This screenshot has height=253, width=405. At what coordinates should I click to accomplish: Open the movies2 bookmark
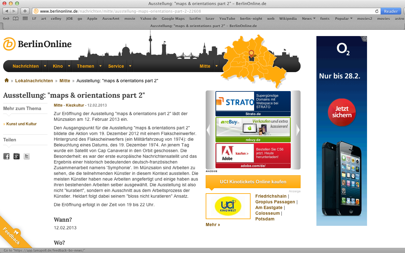coord(365,19)
